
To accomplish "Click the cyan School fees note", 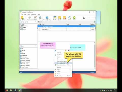I will pyautogui.click(x=78, y=48).
